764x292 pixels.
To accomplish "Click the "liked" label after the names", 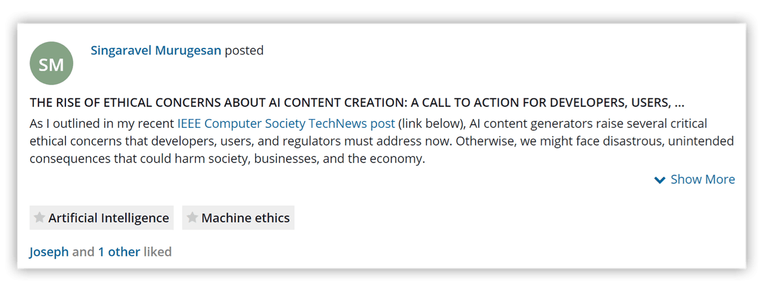I will click(x=157, y=252).
